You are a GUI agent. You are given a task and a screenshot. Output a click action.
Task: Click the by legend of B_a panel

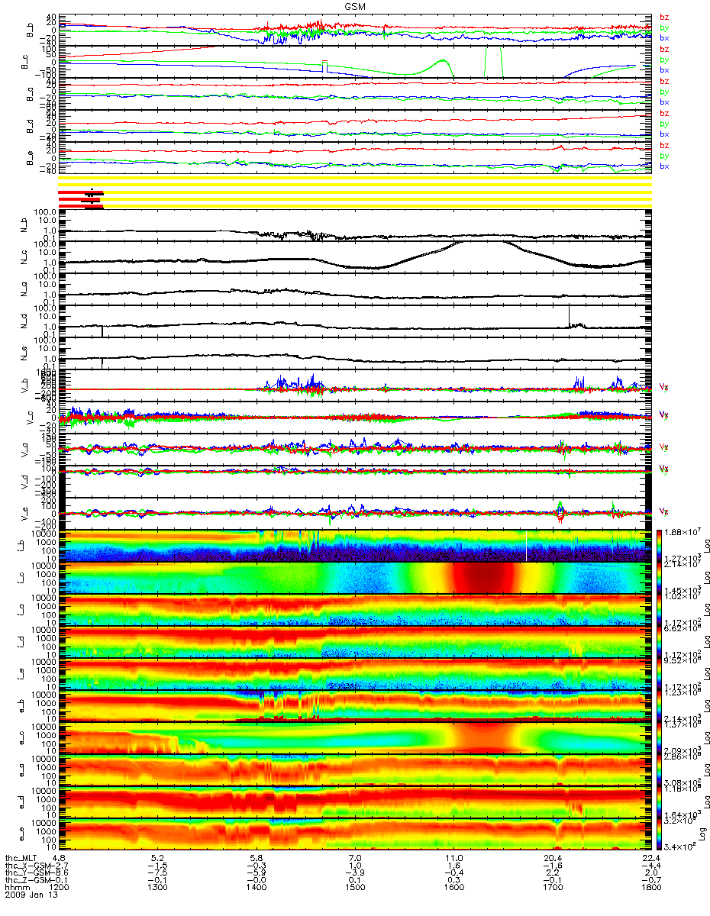[664, 92]
